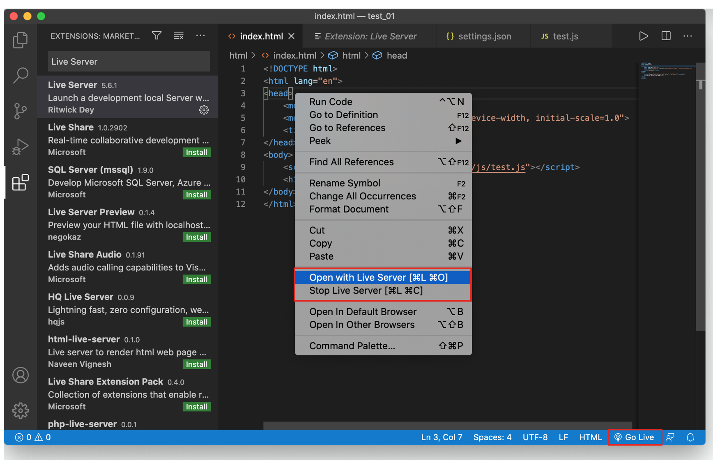Click the filter extensions funnel icon
This screenshot has height=462, width=713.
156,36
